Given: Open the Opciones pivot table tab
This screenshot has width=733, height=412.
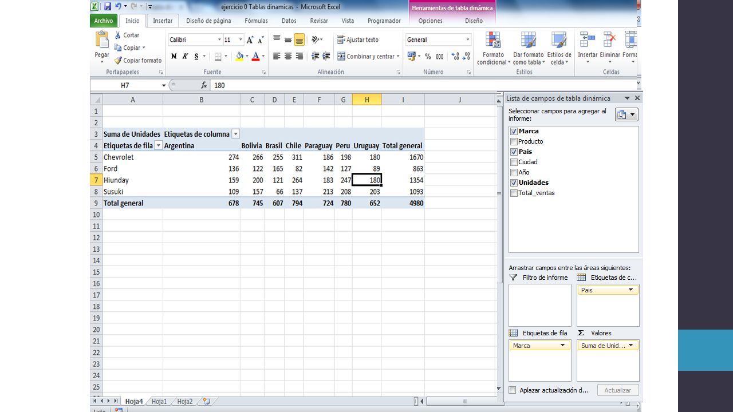Looking at the screenshot, I should coord(431,21).
